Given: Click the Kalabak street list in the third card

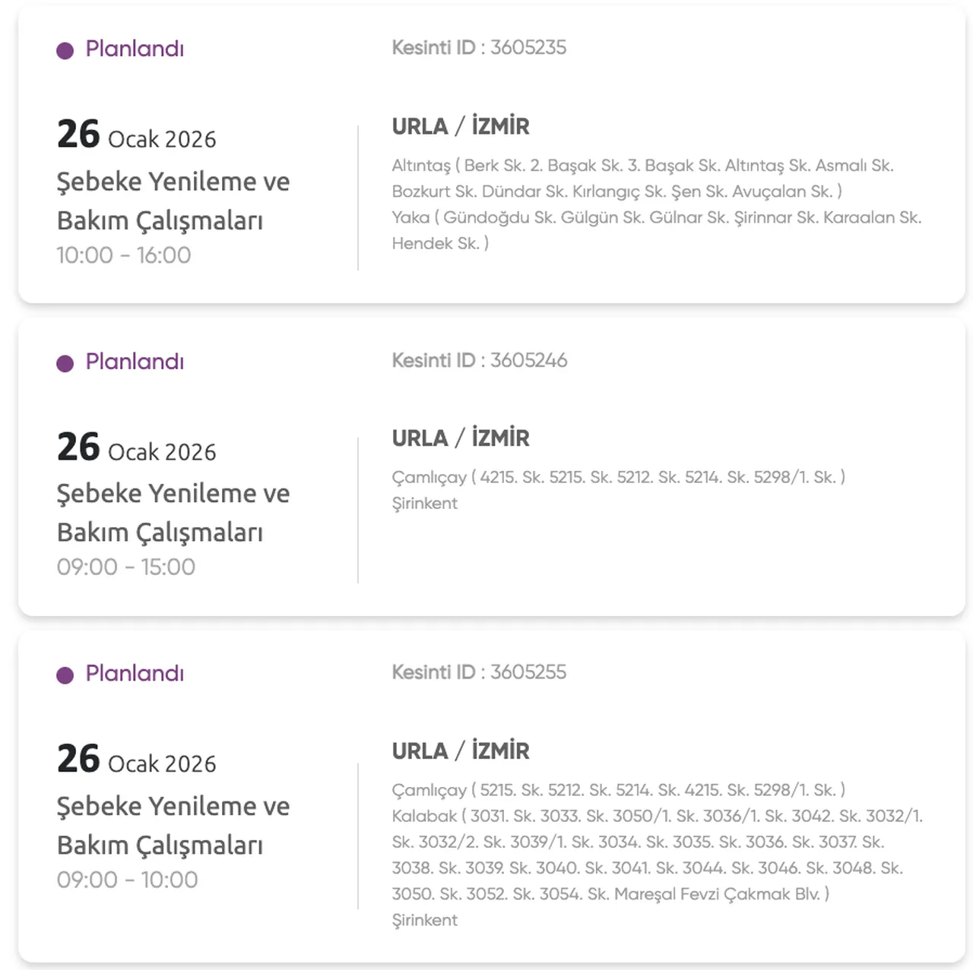Looking at the screenshot, I should tap(657, 855).
